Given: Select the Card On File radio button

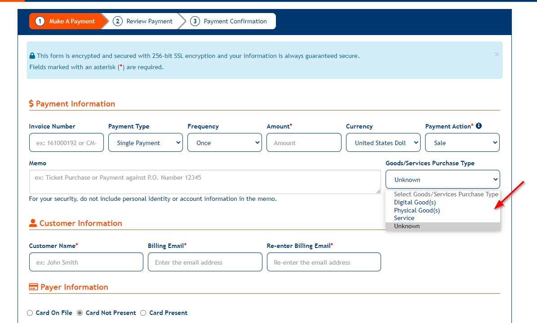Looking at the screenshot, I should pyautogui.click(x=30, y=313).
